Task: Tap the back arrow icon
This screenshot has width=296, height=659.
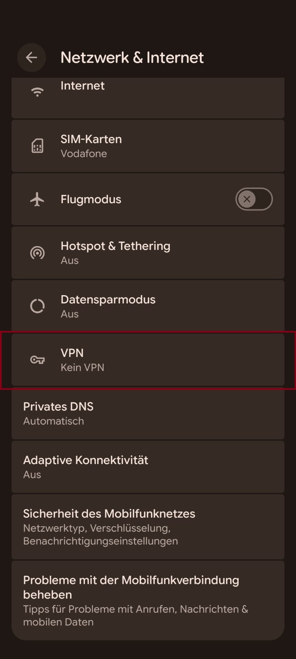Action: [x=32, y=57]
